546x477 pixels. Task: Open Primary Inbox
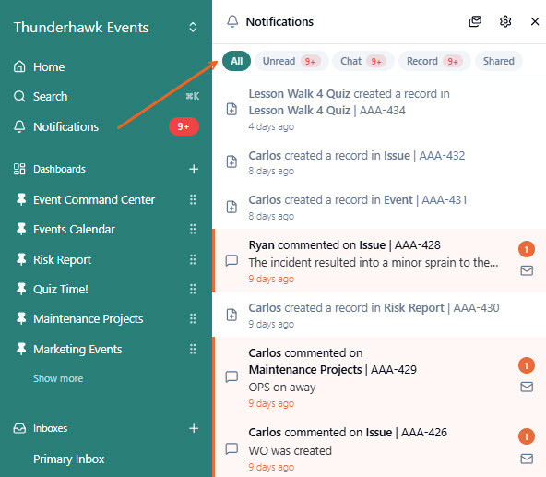tap(68, 459)
